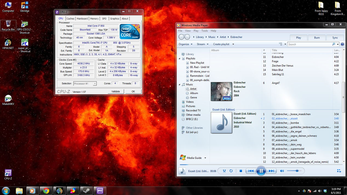Click the Music breadcrumb link
Viewport: 347px width, 195px height.
click(212, 37)
